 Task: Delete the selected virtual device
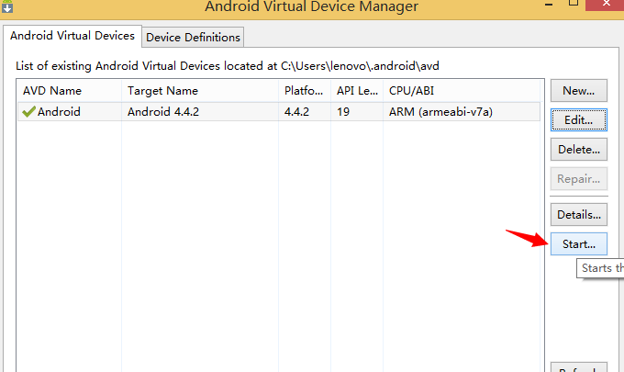(579, 150)
